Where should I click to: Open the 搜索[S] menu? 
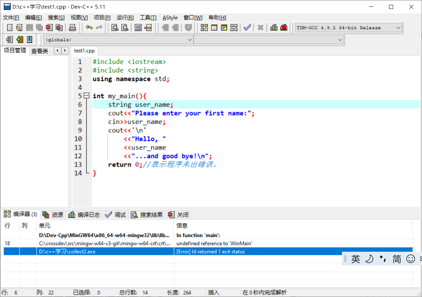[x=56, y=18]
